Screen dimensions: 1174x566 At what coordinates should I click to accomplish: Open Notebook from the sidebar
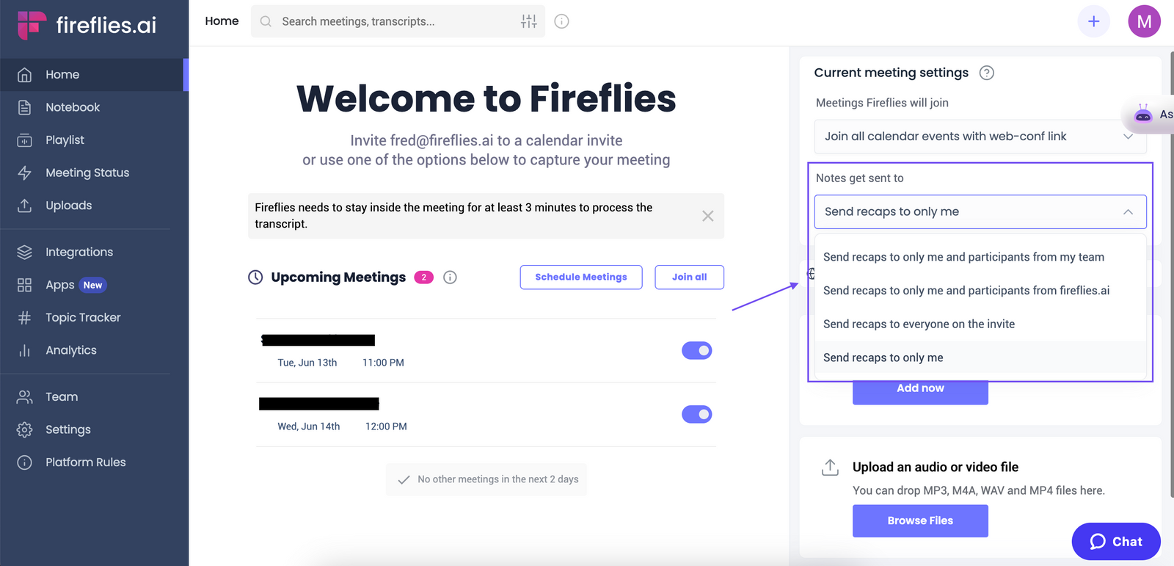tap(73, 107)
